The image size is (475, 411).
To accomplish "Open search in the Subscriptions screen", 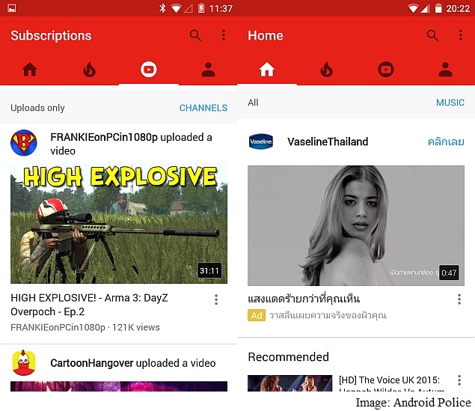I will [x=195, y=35].
